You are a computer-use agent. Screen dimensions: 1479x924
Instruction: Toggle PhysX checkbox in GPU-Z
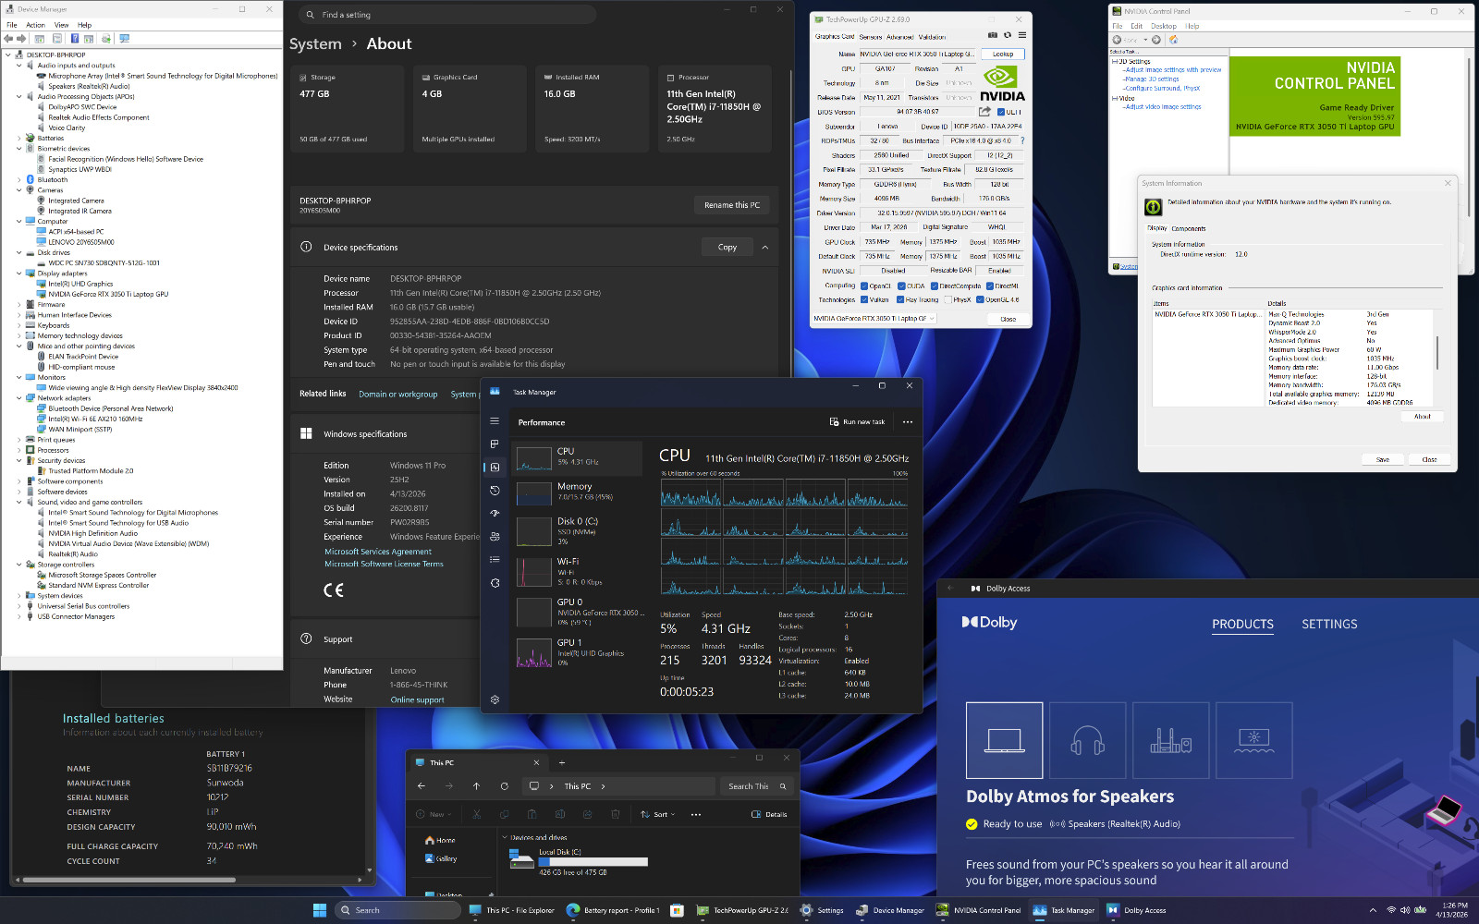(x=947, y=299)
